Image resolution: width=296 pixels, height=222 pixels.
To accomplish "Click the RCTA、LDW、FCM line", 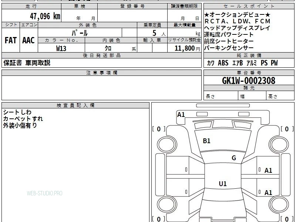I will [237, 21].
